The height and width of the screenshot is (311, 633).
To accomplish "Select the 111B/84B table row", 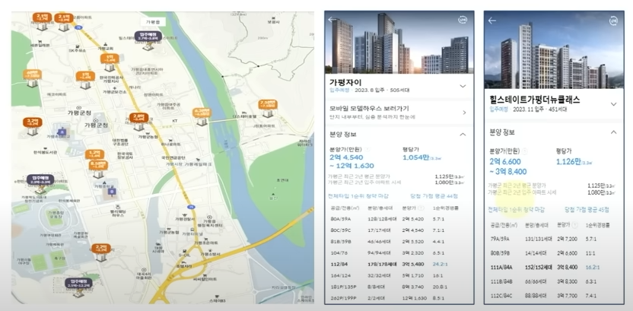I will click(554, 281).
